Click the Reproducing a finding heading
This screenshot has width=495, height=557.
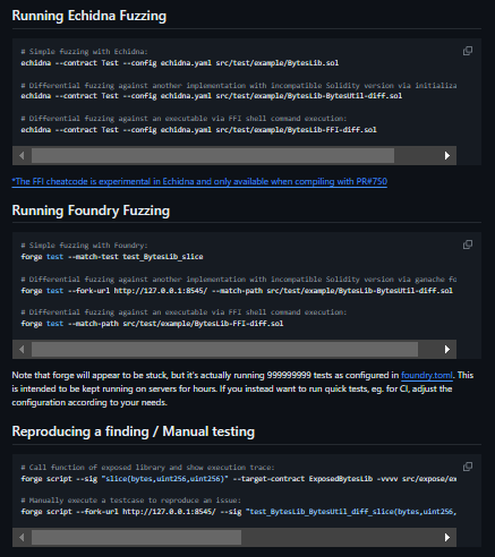click(133, 431)
